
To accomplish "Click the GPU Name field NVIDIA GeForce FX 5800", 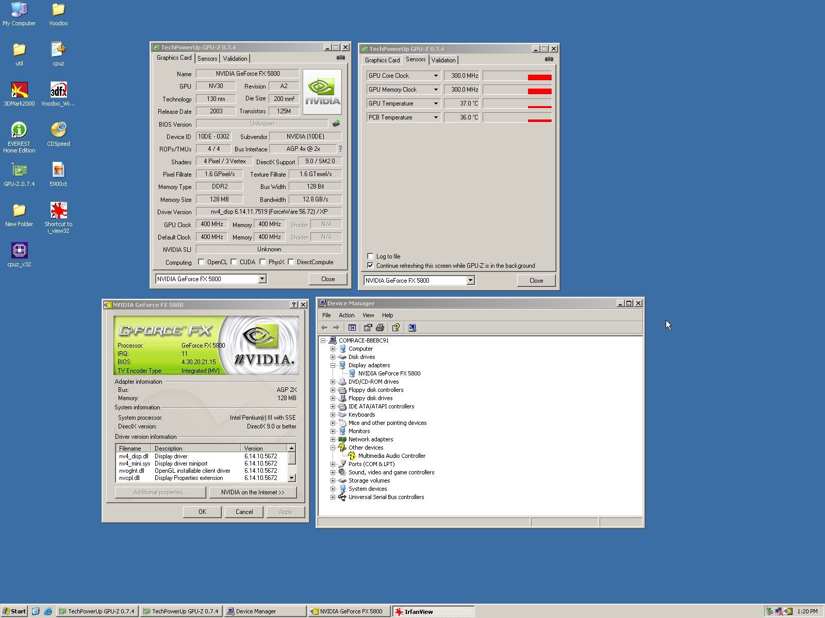I will point(247,74).
